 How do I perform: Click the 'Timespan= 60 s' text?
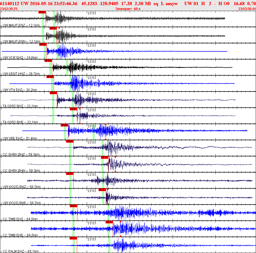click(x=128, y=9)
